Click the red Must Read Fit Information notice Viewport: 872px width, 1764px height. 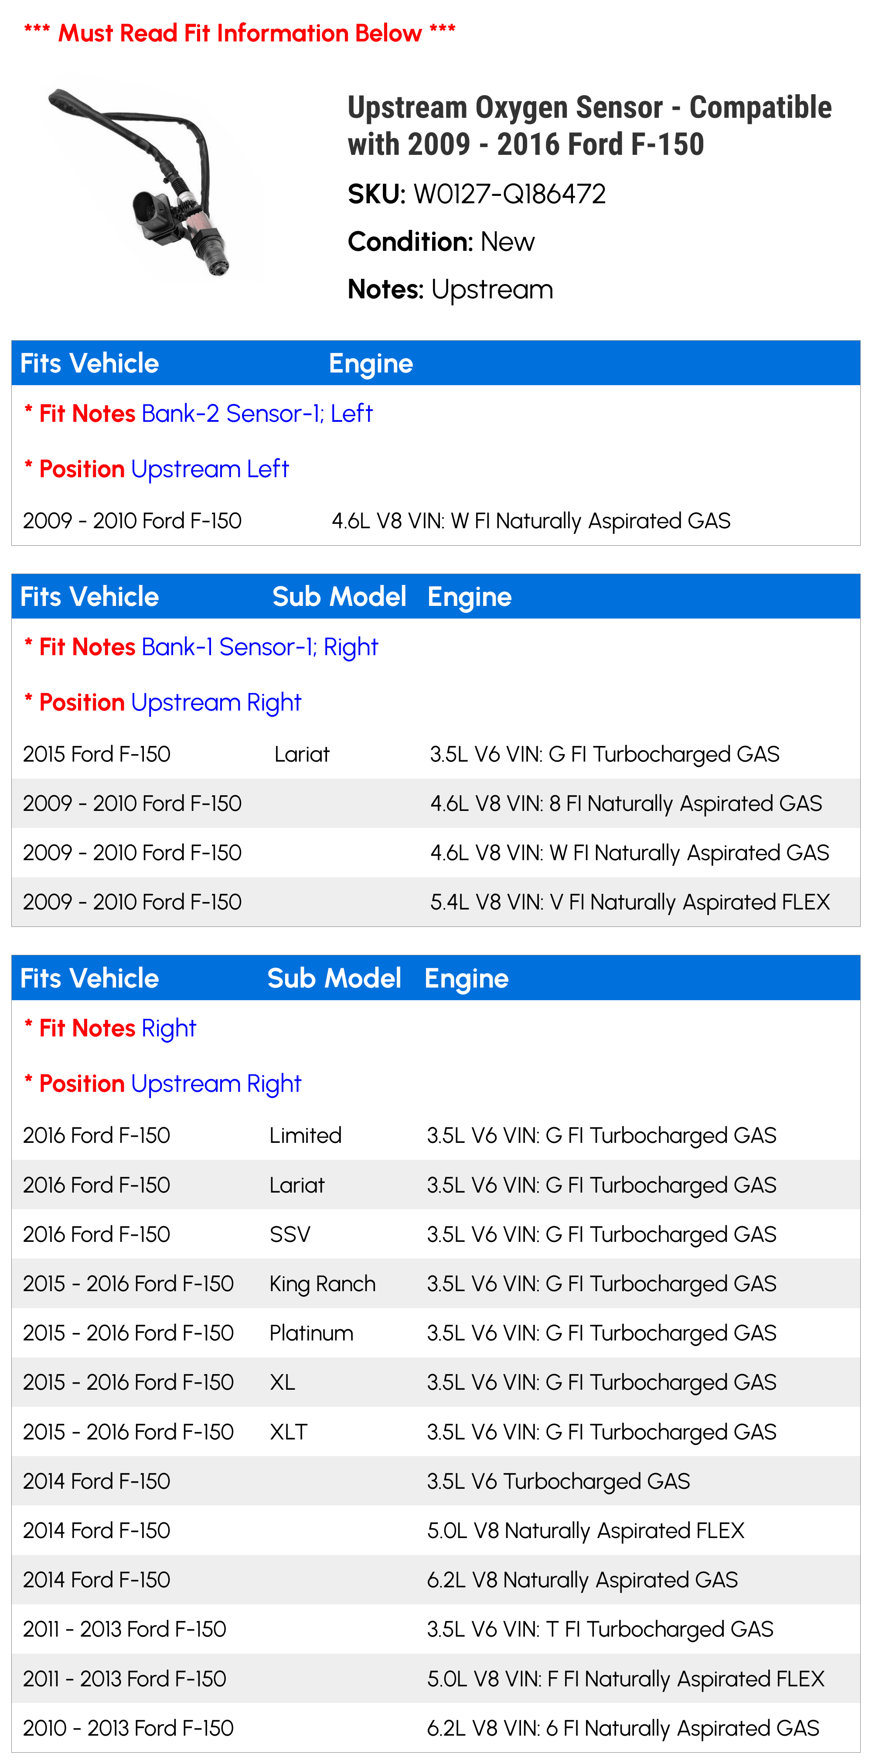tap(239, 32)
